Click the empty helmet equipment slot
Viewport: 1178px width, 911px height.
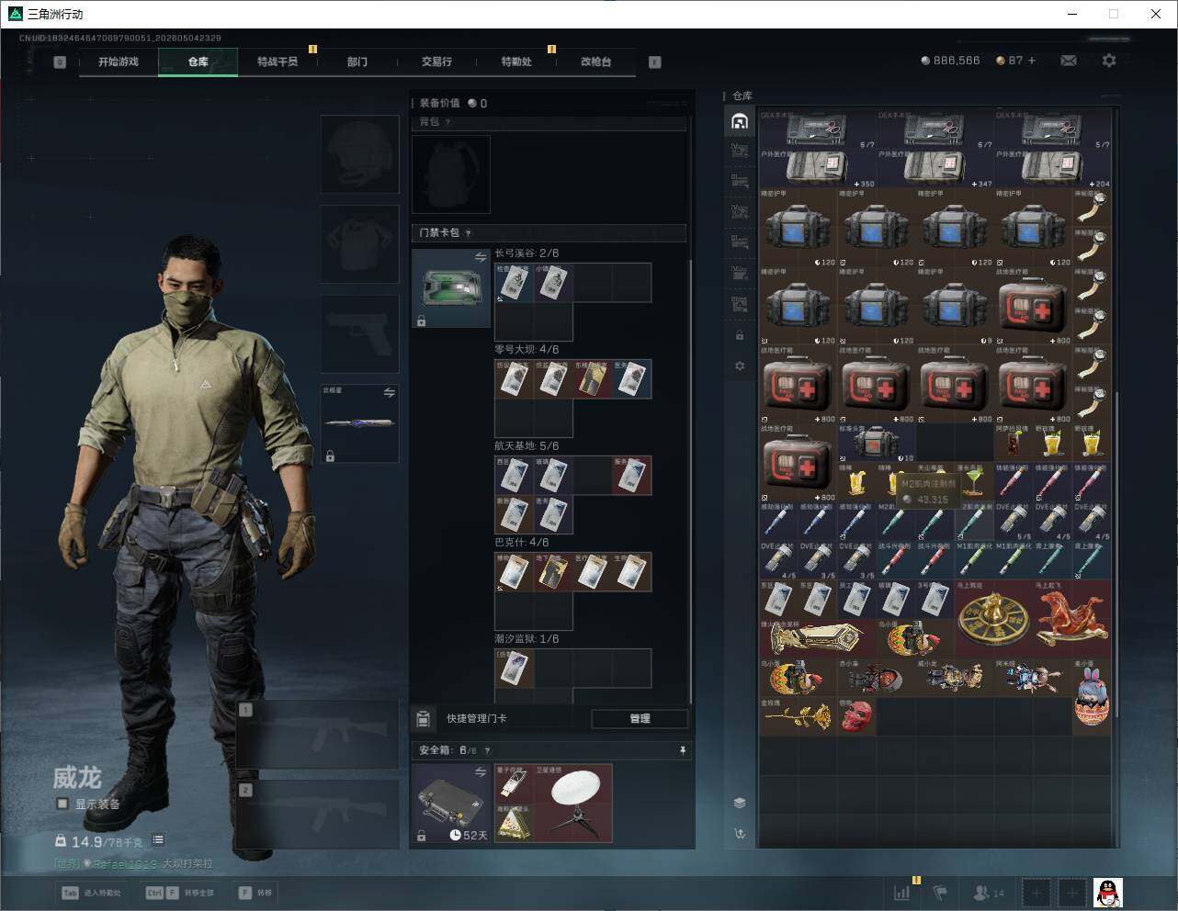click(360, 154)
